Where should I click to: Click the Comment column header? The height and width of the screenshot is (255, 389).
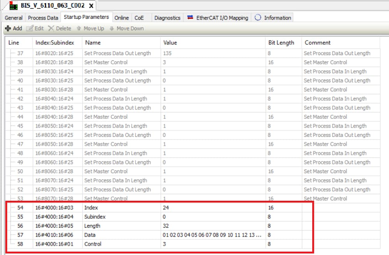tap(341, 42)
